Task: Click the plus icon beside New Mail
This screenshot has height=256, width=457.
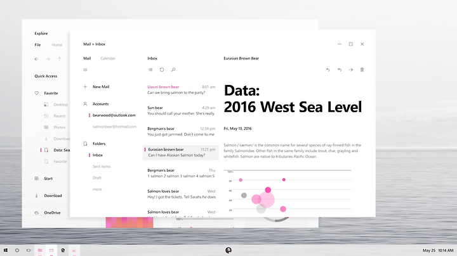Action: pos(85,87)
